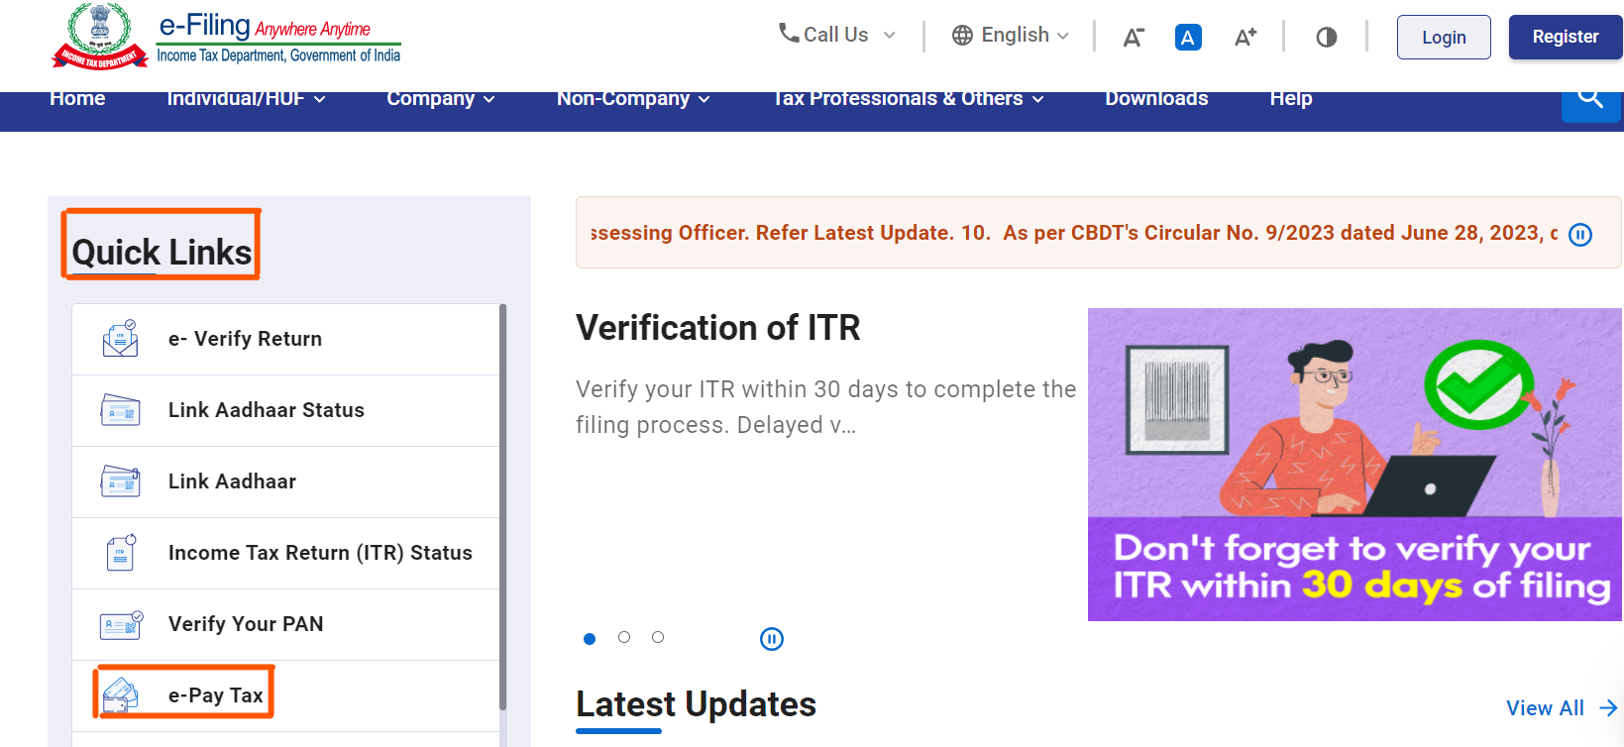Increase font size with A+ icon
The width and height of the screenshot is (1624, 747).
click(1245, 38)
